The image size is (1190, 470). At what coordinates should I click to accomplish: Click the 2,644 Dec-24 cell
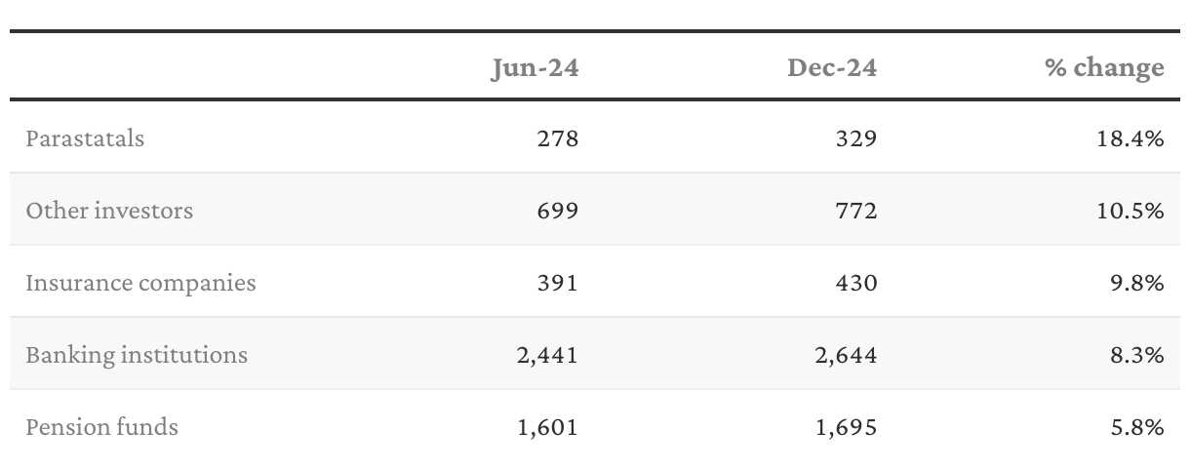tap(846, 355)
